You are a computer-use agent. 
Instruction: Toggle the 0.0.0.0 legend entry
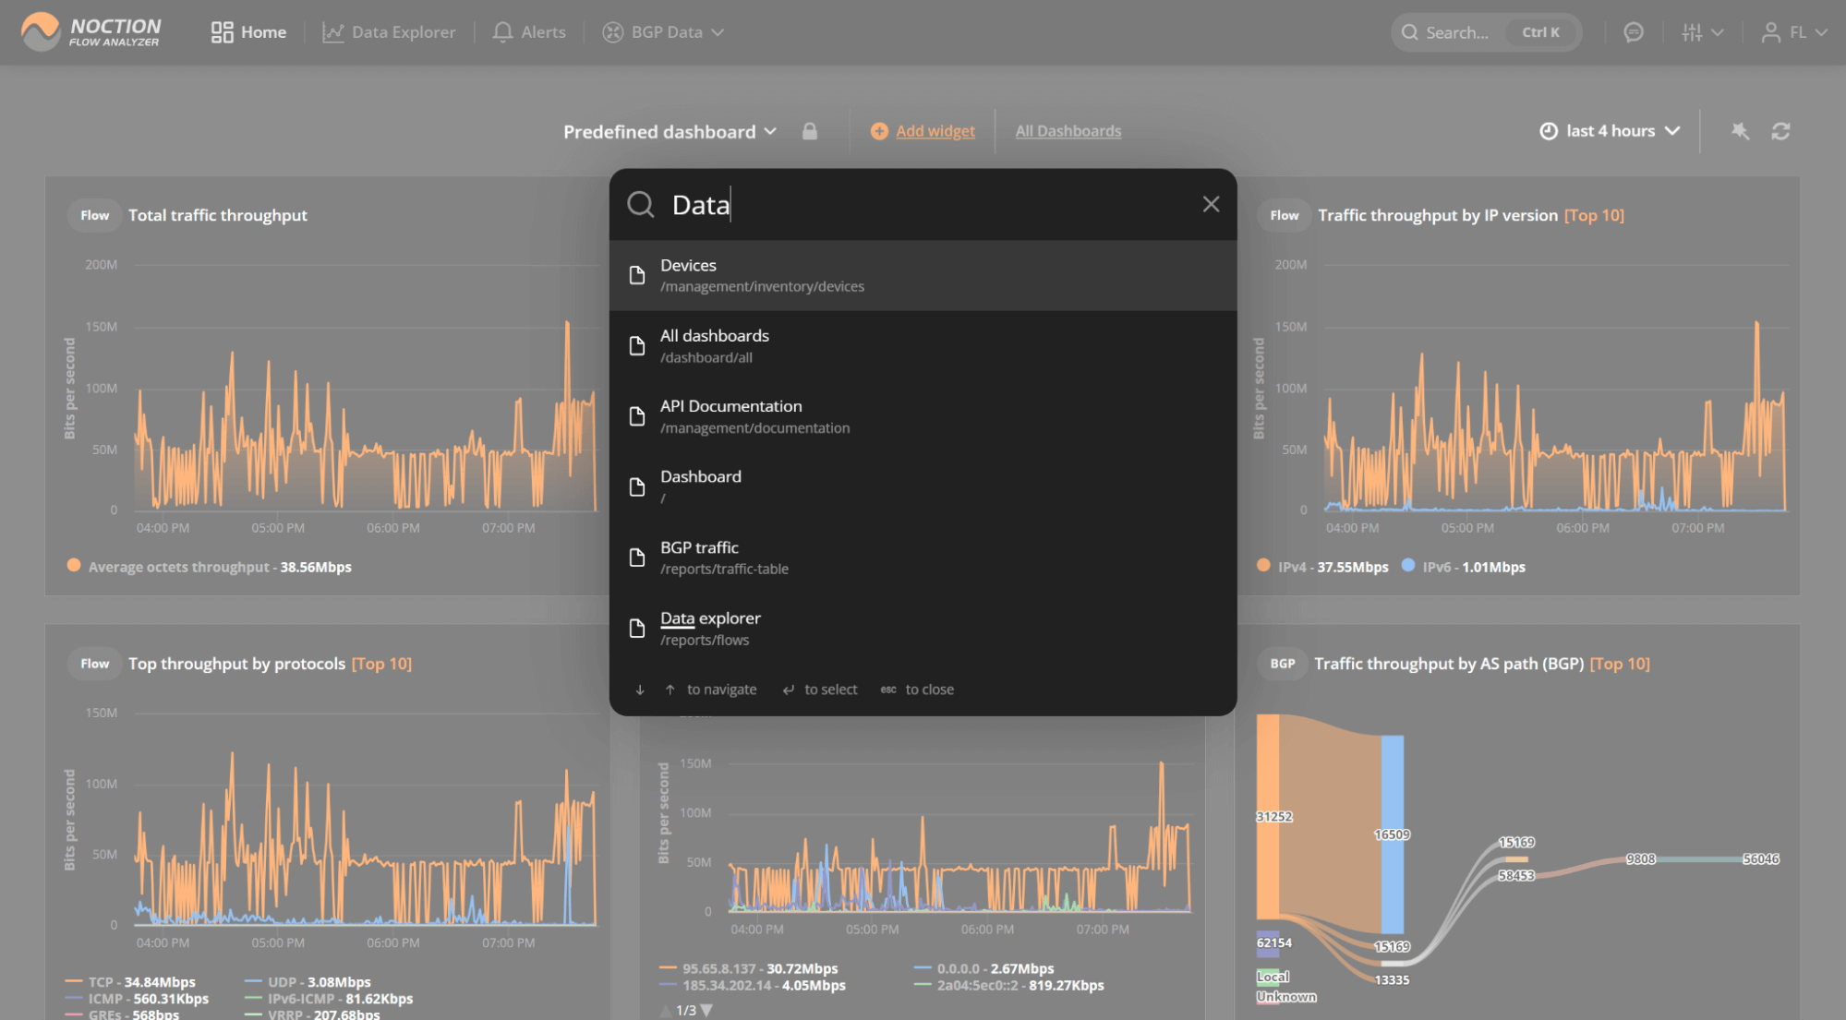point(983,968)
